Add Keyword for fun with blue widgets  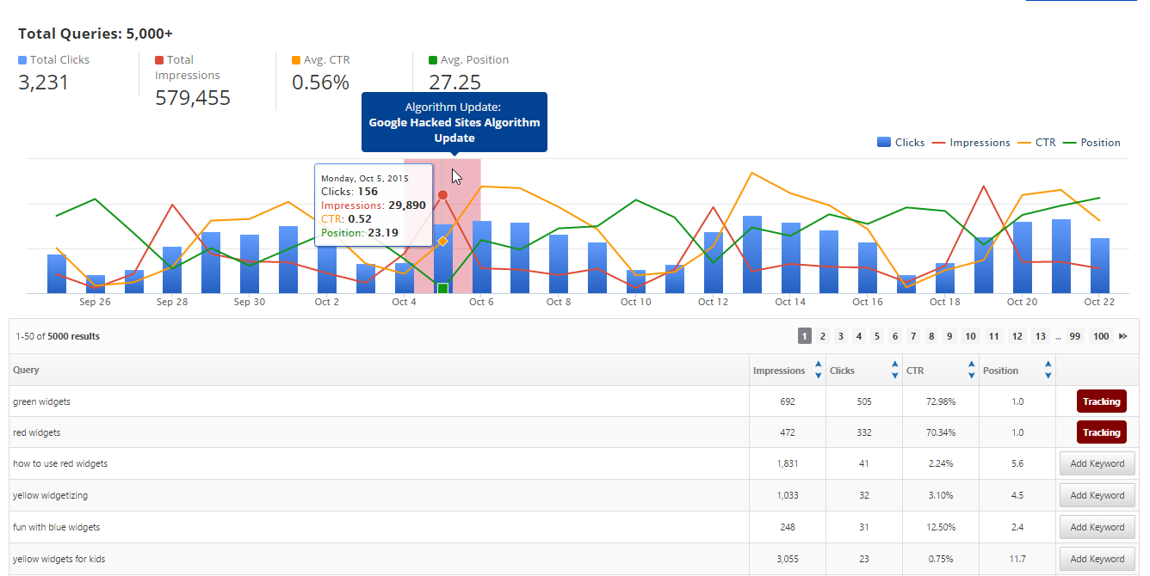tap(1097, 527)
